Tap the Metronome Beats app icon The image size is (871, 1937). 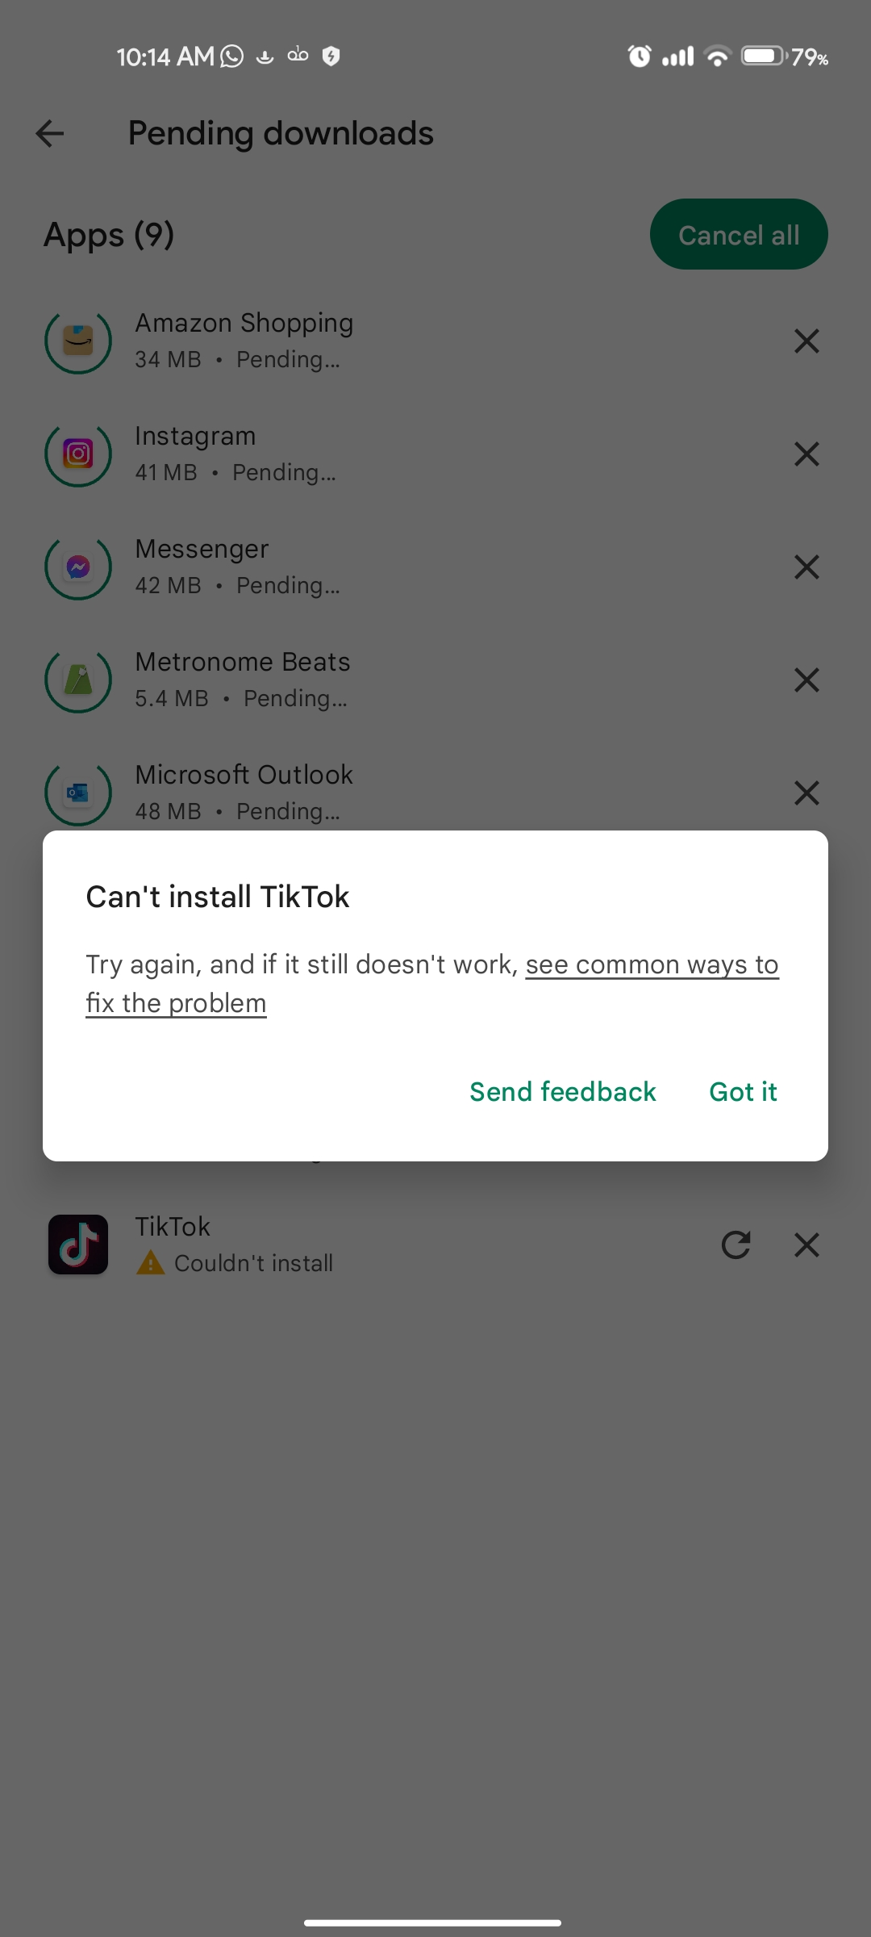pyautogui.click(x=78, y=680)
